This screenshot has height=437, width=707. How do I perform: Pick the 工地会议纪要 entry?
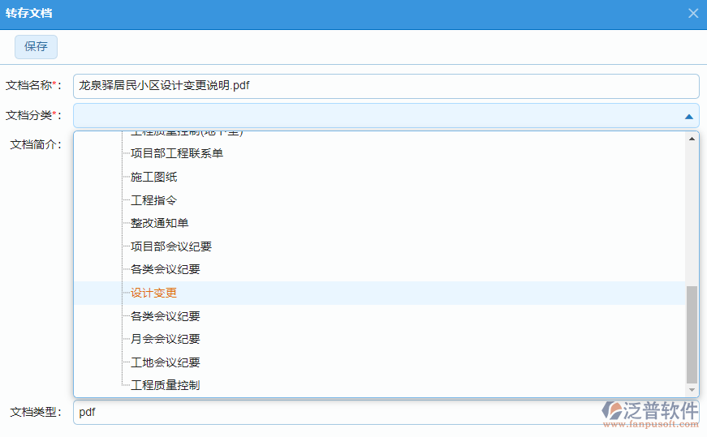165,362
